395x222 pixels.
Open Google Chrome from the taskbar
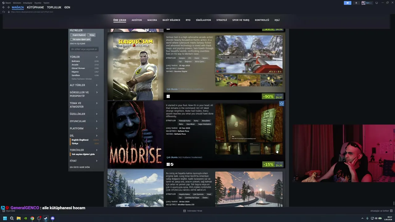click(x=32, y=218)
